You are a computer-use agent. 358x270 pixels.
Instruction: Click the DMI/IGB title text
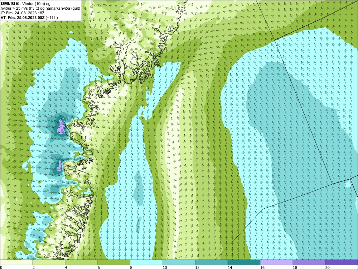click(10, 4)
